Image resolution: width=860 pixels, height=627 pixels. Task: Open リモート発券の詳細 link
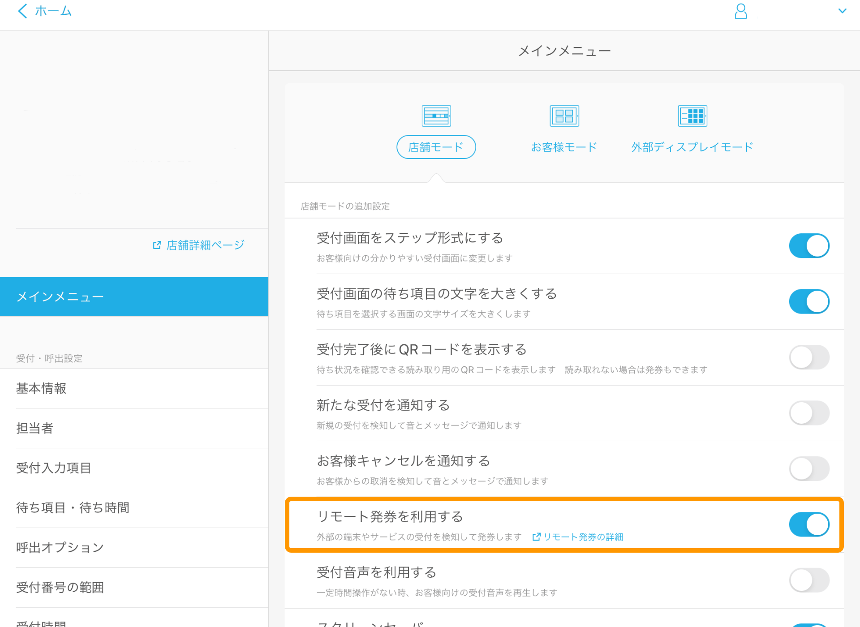coord(578,537)
